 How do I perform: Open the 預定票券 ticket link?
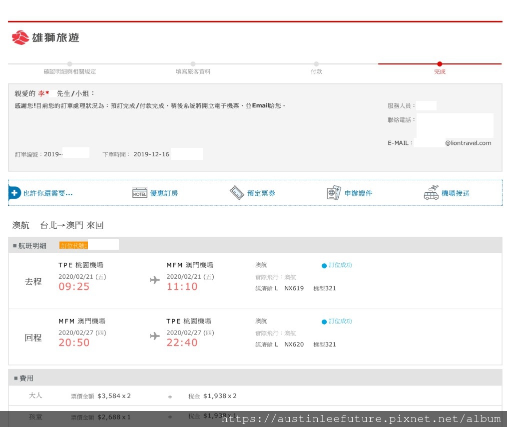(261, 193)
